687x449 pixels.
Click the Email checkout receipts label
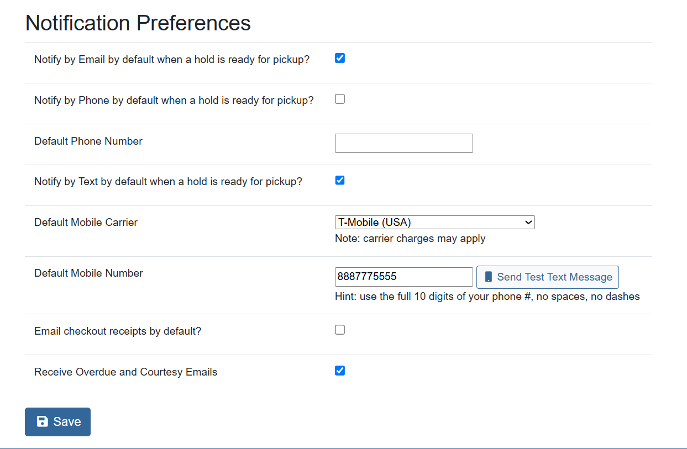tap(118, 331)
